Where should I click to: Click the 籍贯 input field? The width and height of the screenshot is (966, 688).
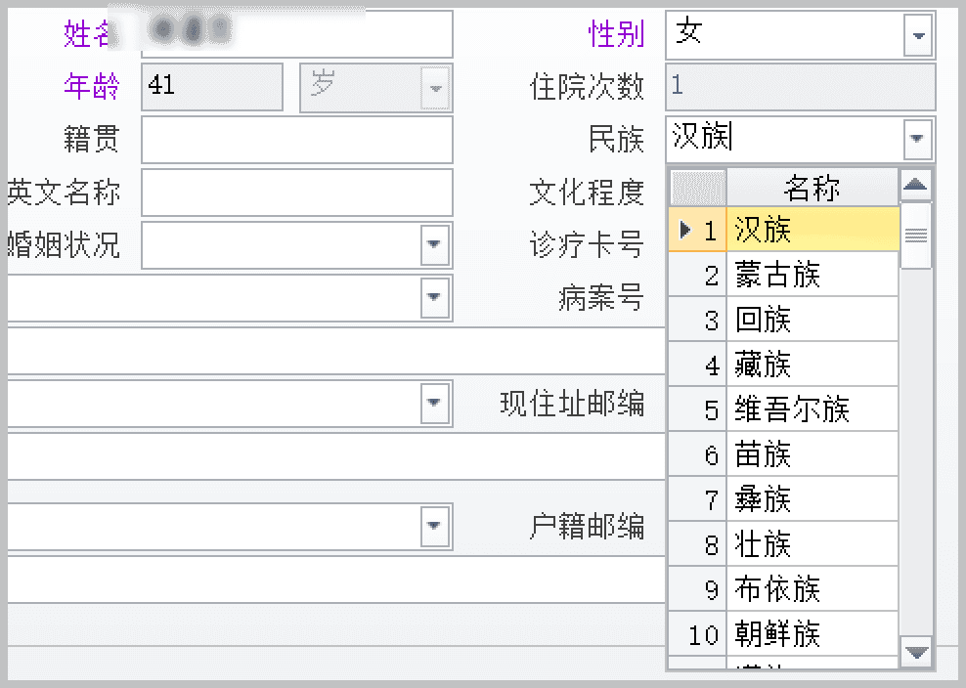(x=297, y=140)
